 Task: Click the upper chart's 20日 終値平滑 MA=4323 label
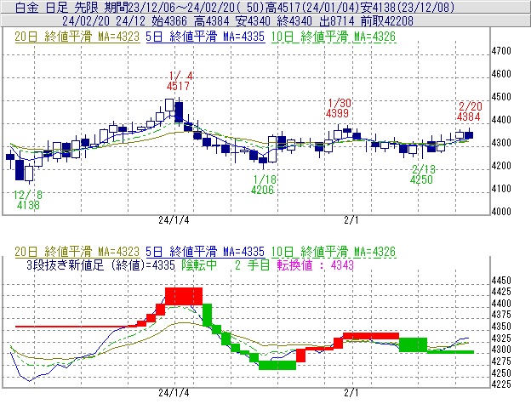(x=77, y=37)
